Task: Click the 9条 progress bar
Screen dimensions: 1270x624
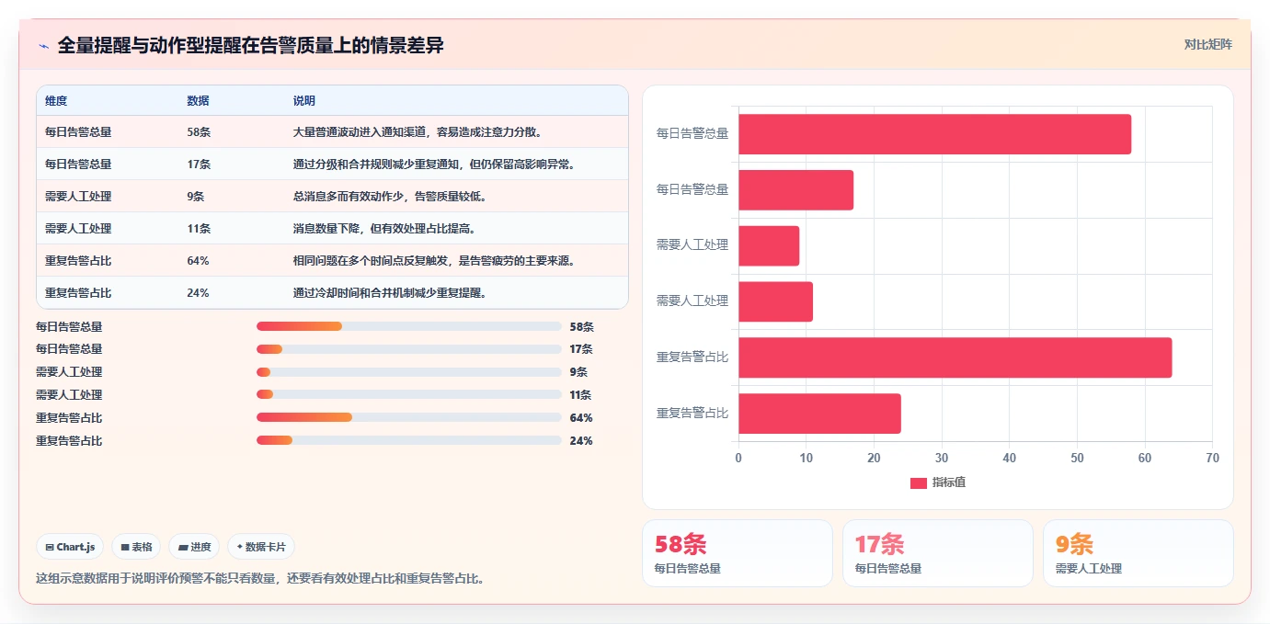Action: (x=408, y=372)
